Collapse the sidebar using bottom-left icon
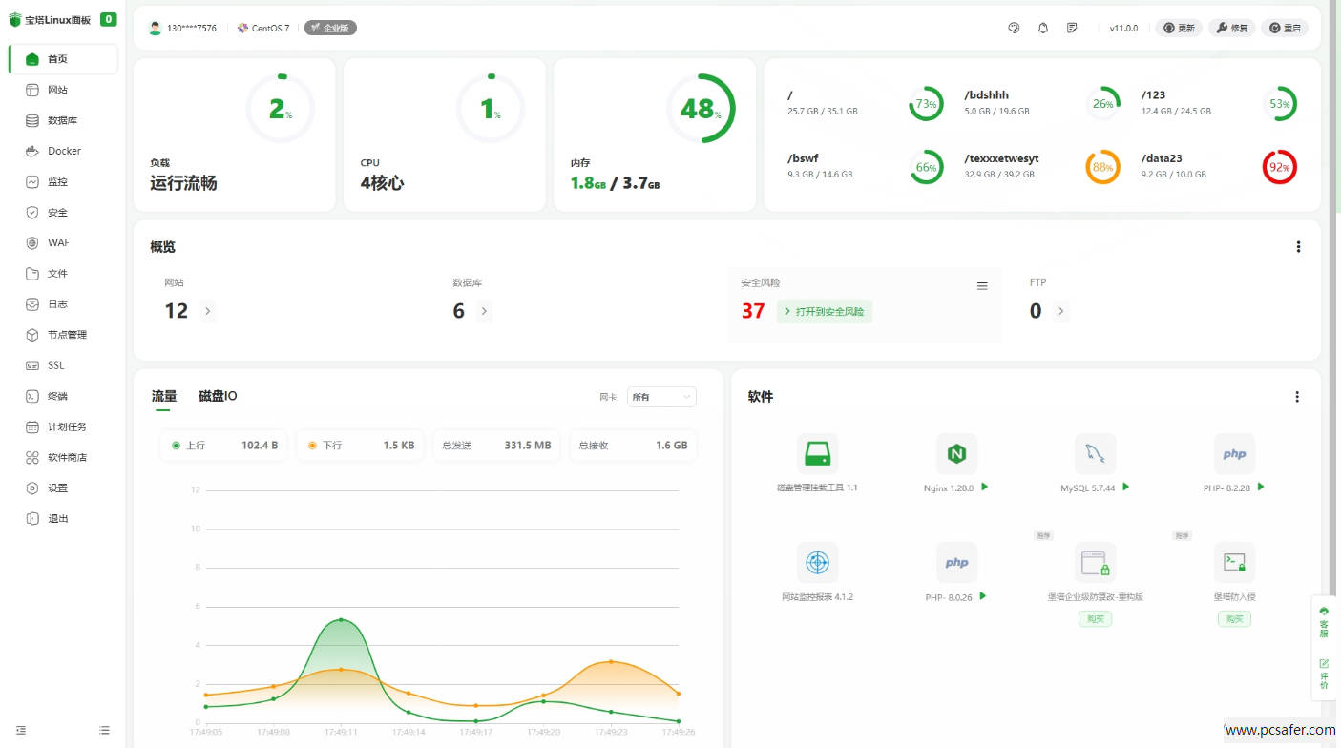The image size is (1341, 748). [21, 730]
